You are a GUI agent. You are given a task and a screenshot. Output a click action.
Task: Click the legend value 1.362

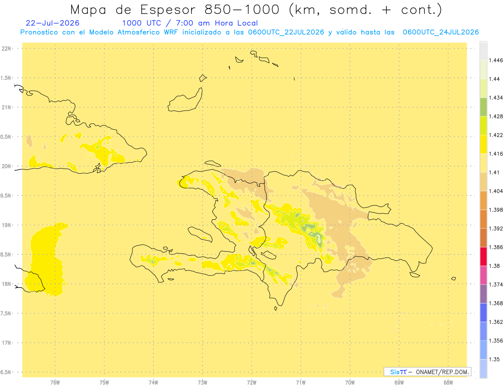(496, 322)
